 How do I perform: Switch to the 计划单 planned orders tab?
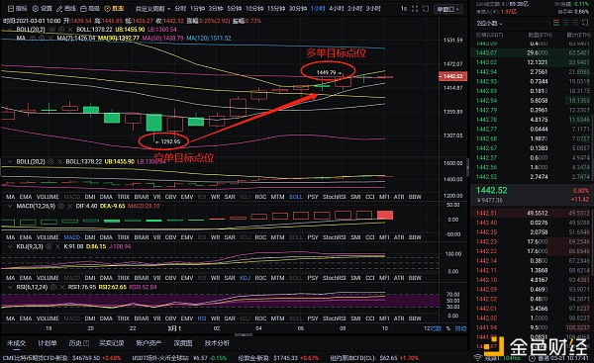click(48, 343)
